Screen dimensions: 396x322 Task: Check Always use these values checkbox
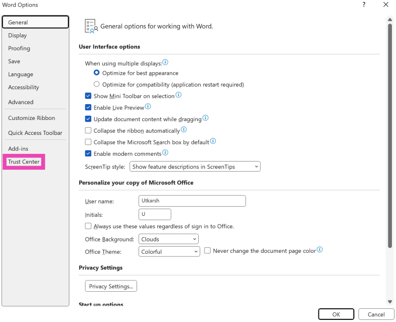(x=88, y=226)
